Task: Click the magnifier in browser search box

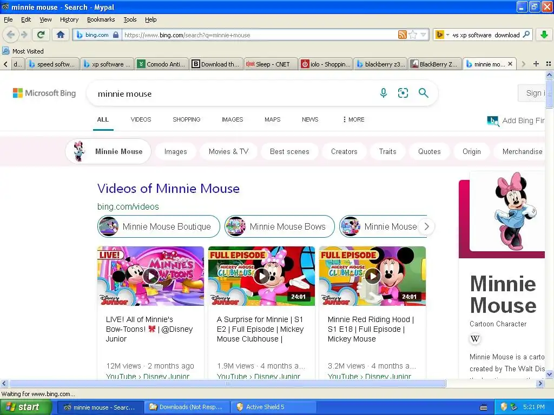Action: (526, 35)
